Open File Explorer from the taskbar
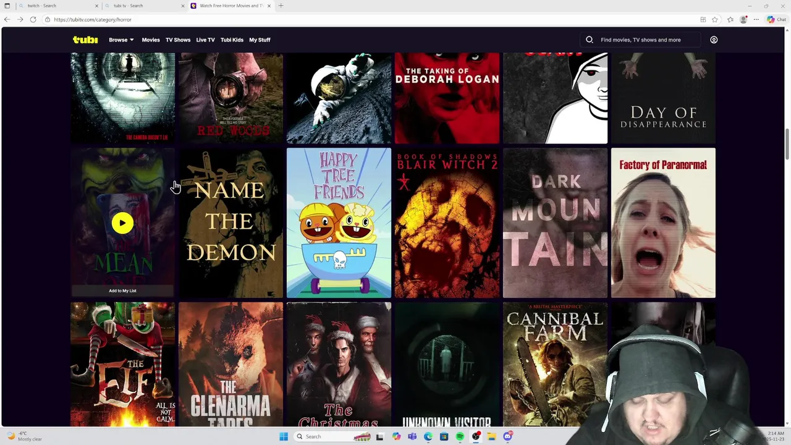 tap(492, 436)
